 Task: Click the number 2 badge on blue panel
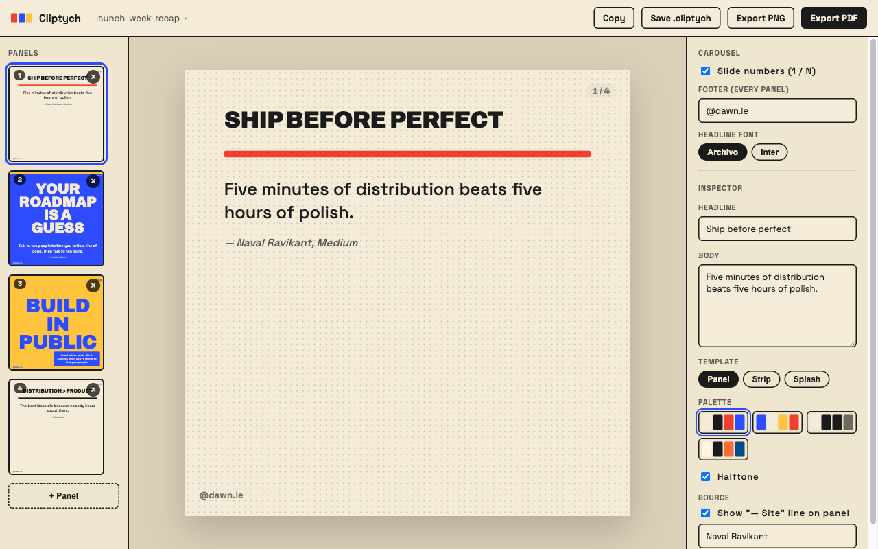point(20,180)
